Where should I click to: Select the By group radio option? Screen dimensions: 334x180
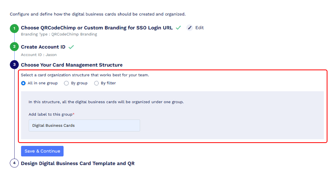tap(66, 83)
